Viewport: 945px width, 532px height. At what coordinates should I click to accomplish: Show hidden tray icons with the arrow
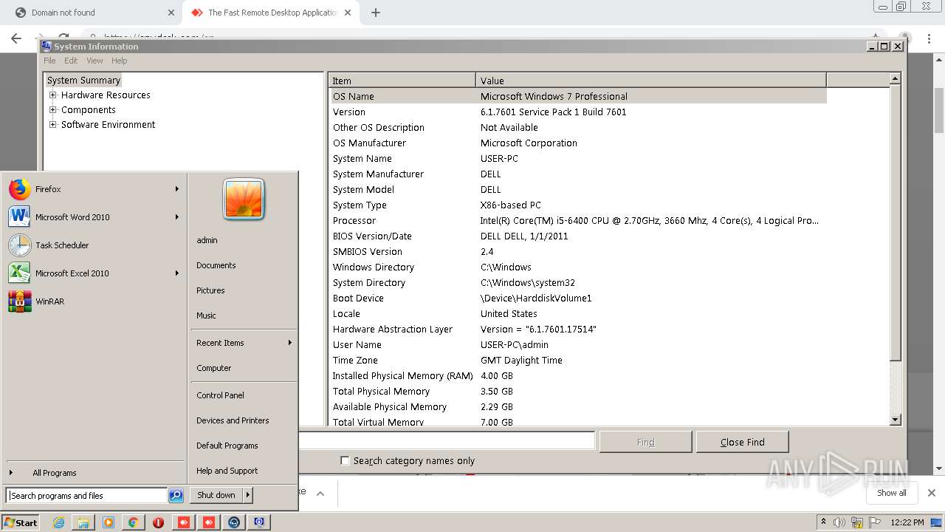point(823,522)
